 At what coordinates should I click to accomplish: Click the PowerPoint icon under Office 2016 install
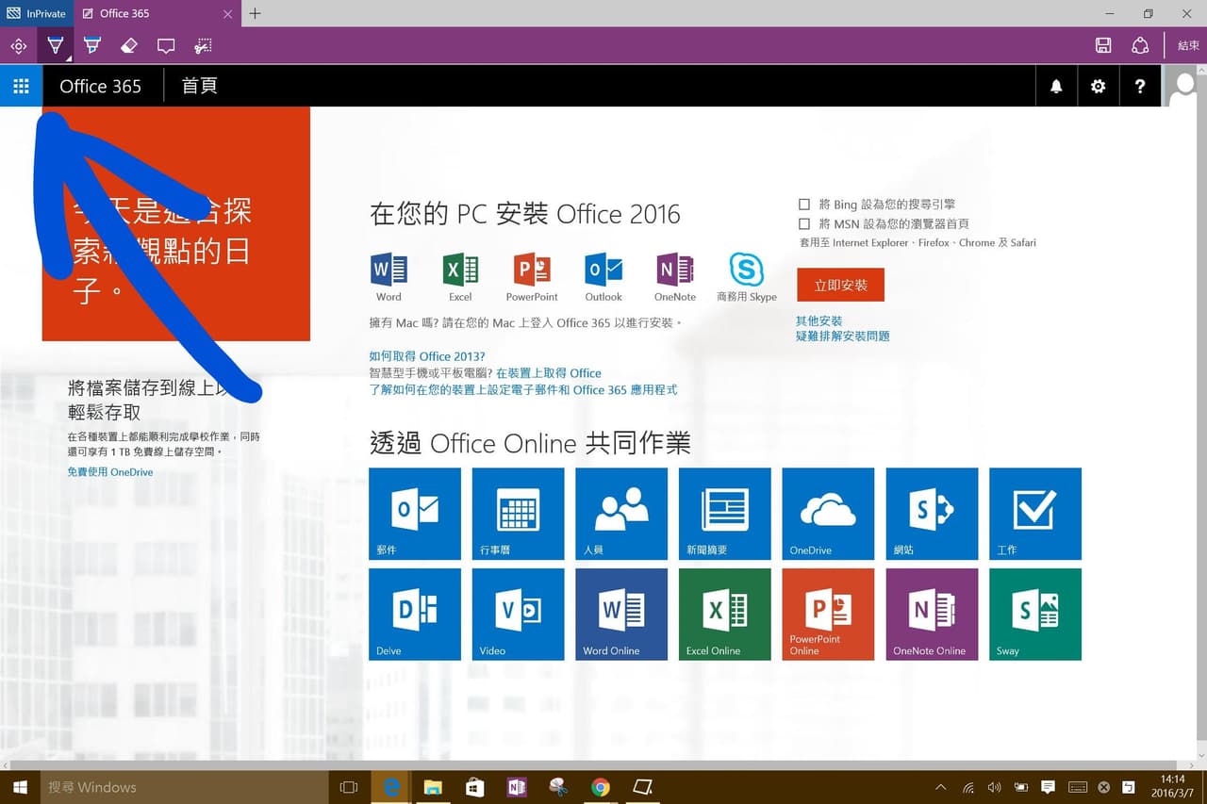(532, 270)
